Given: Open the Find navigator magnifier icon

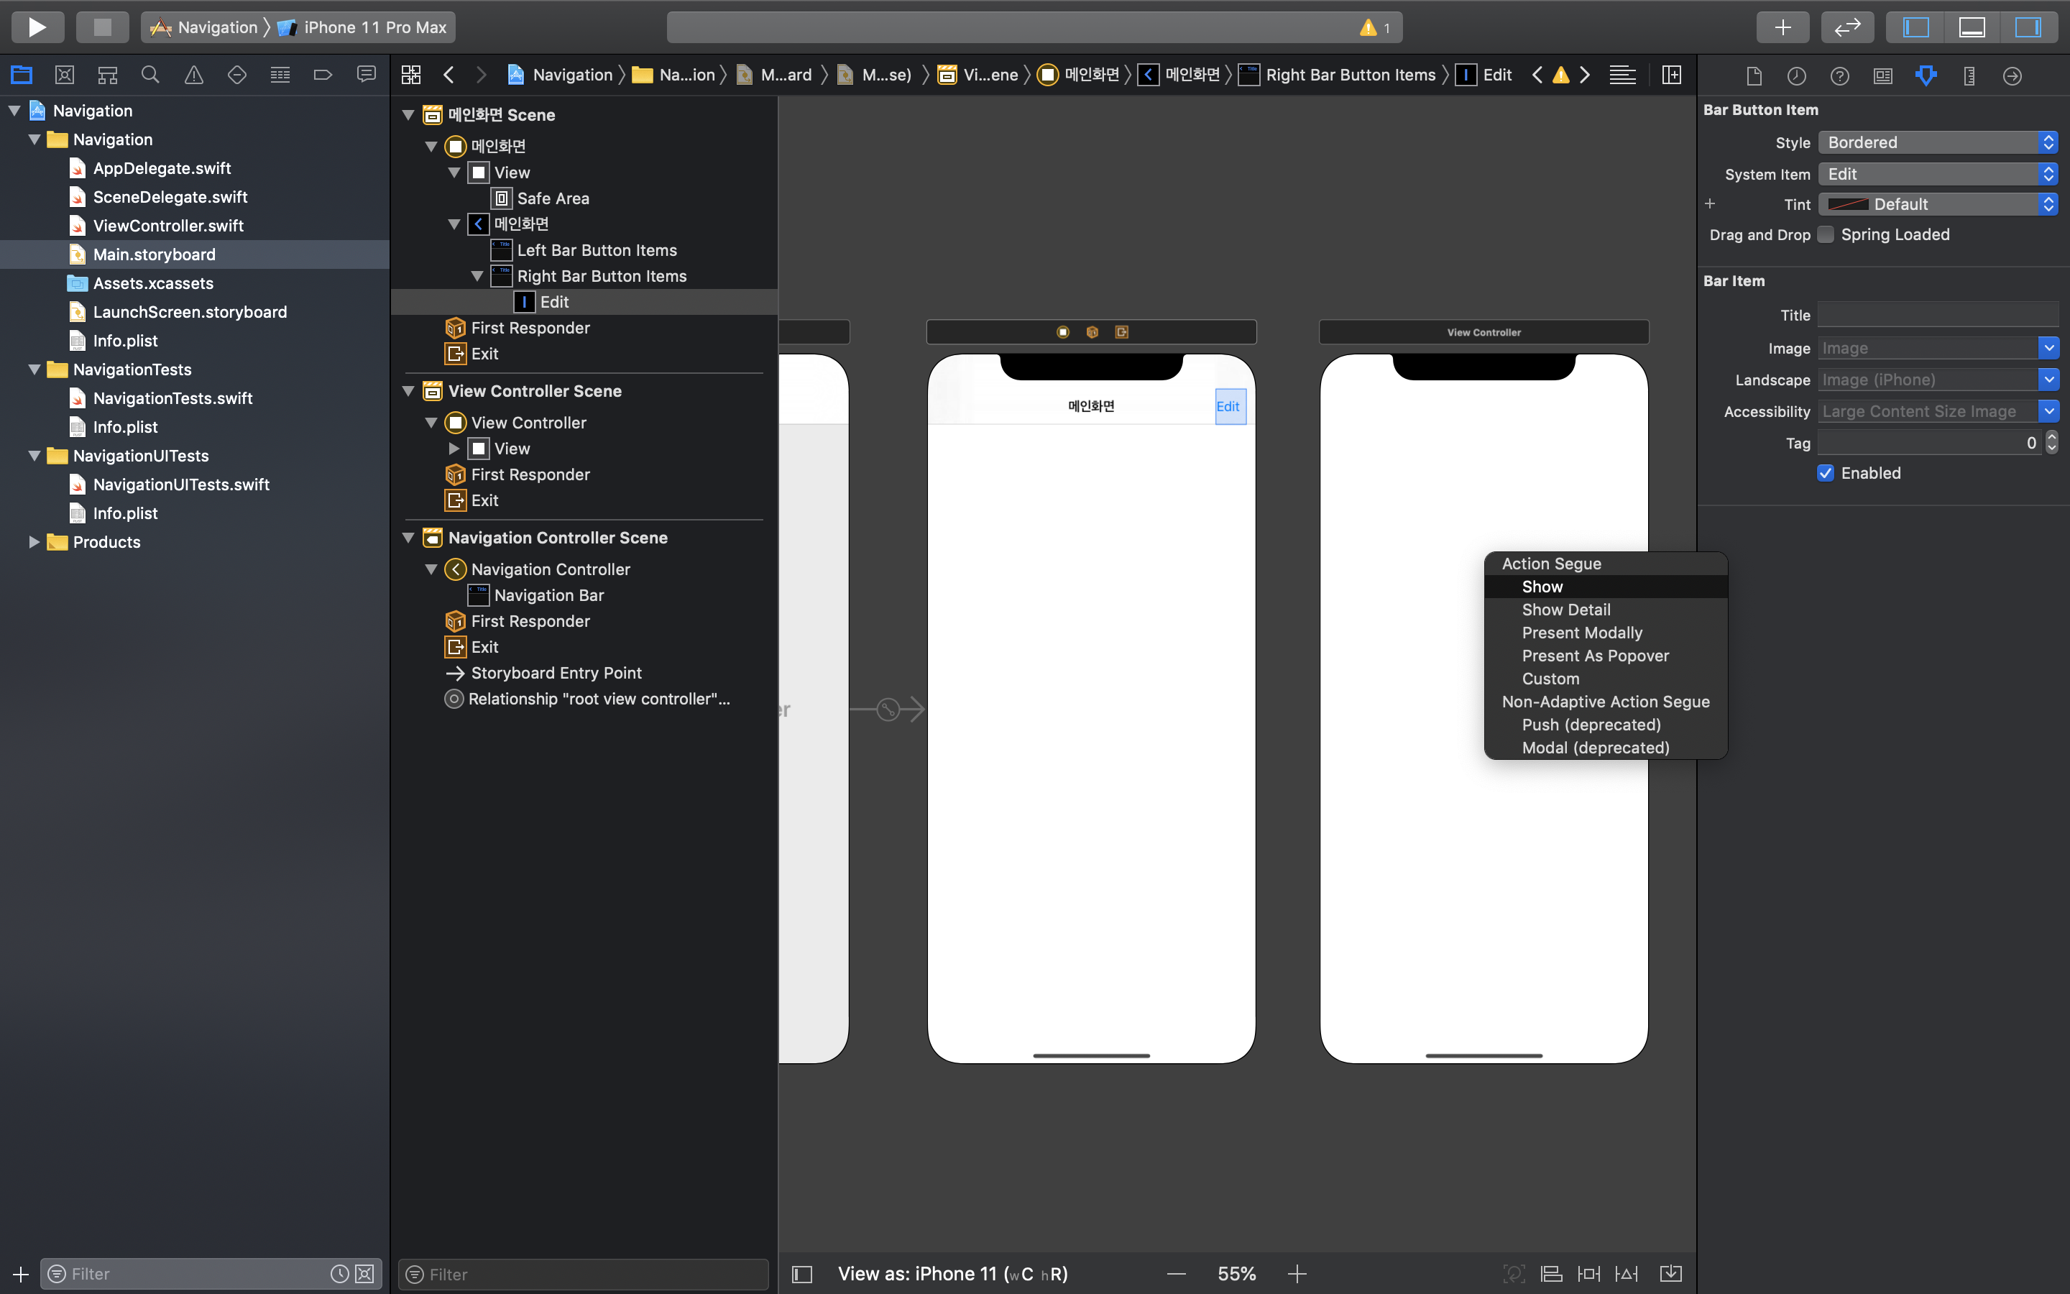Looking at the screenshot, I should click(x=150, y=75).
